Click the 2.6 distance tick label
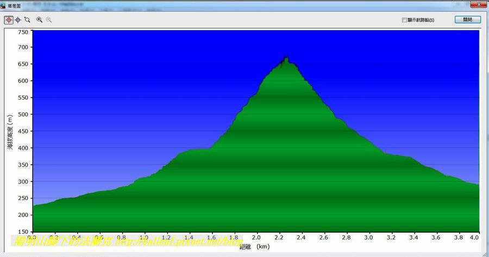 pos(324,237)
